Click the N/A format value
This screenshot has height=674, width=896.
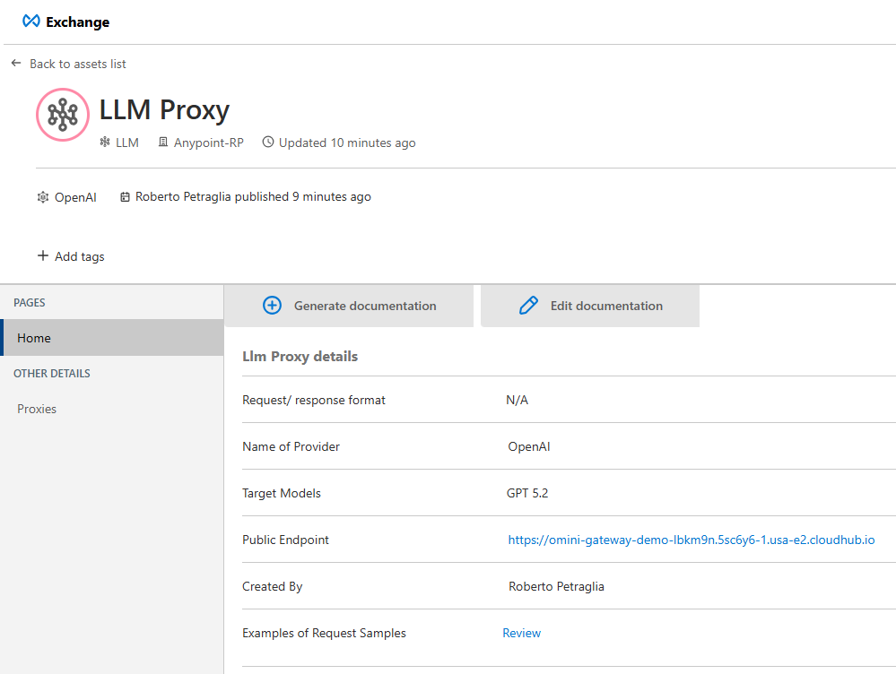[x=518, y=400]
